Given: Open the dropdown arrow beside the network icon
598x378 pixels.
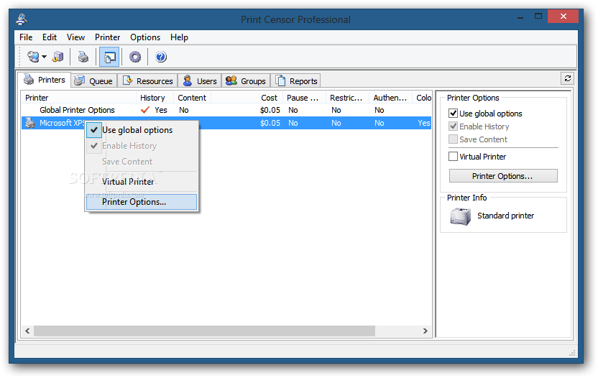Looking at the screenshot, I should click(x=45, y=57).
